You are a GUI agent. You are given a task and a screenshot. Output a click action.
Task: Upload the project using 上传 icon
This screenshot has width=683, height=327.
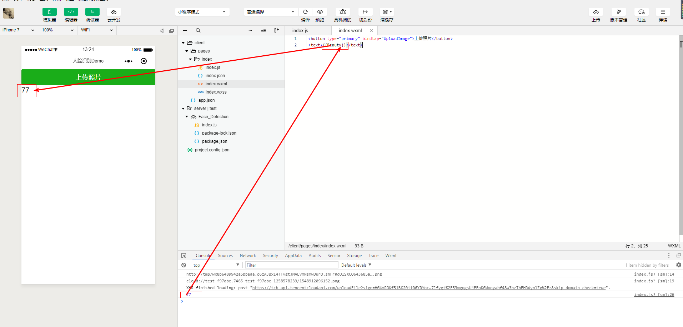click(x=596, y=12)
